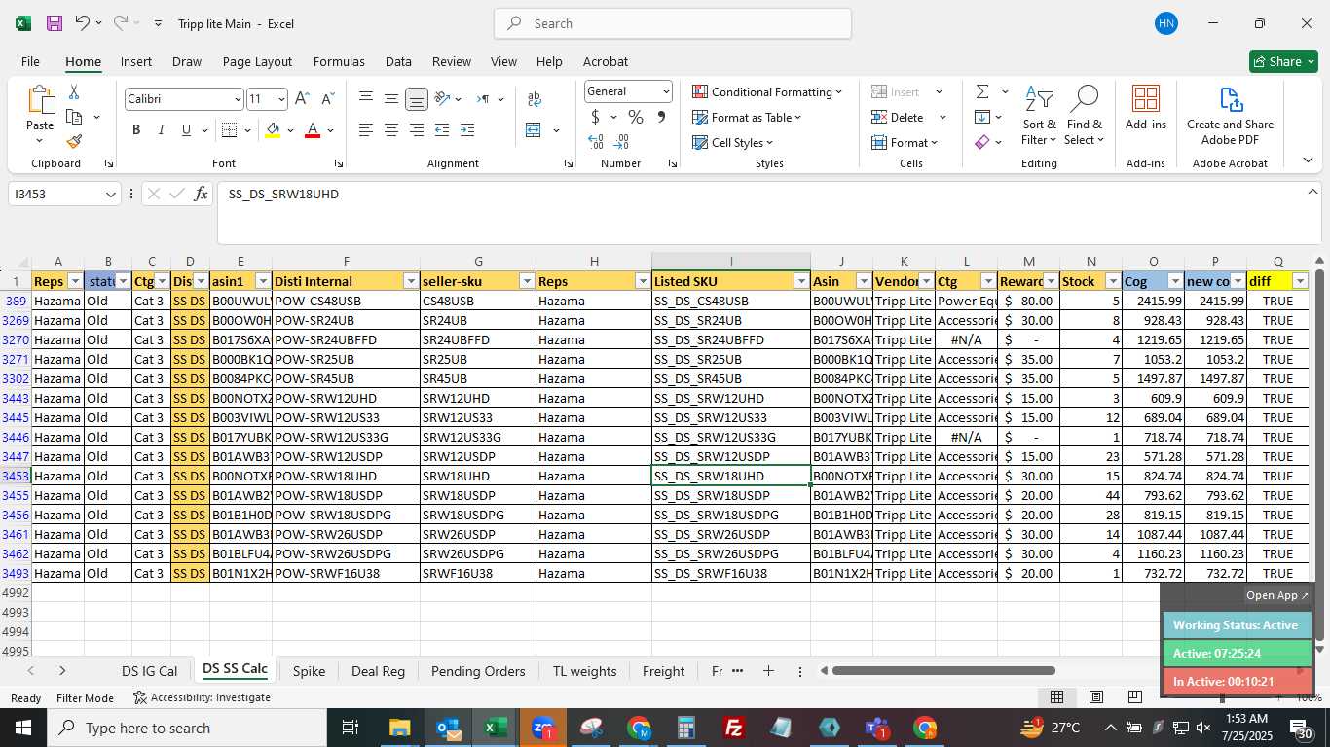Open Find & Select menu

coord(1084,116)
